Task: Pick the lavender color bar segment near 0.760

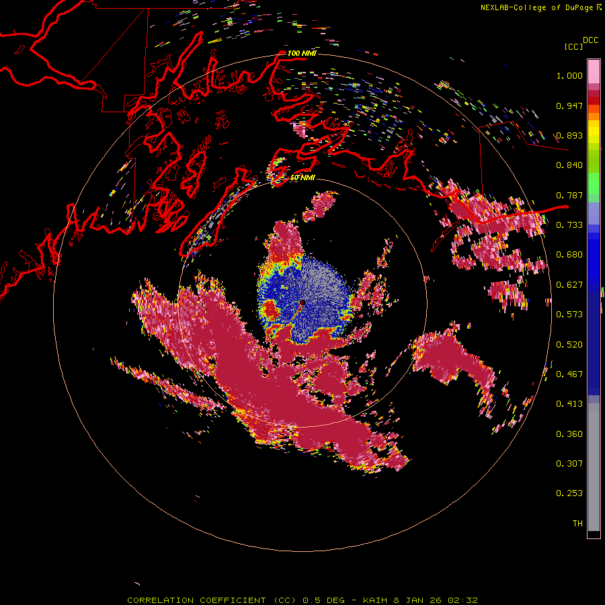Action: 594,213
